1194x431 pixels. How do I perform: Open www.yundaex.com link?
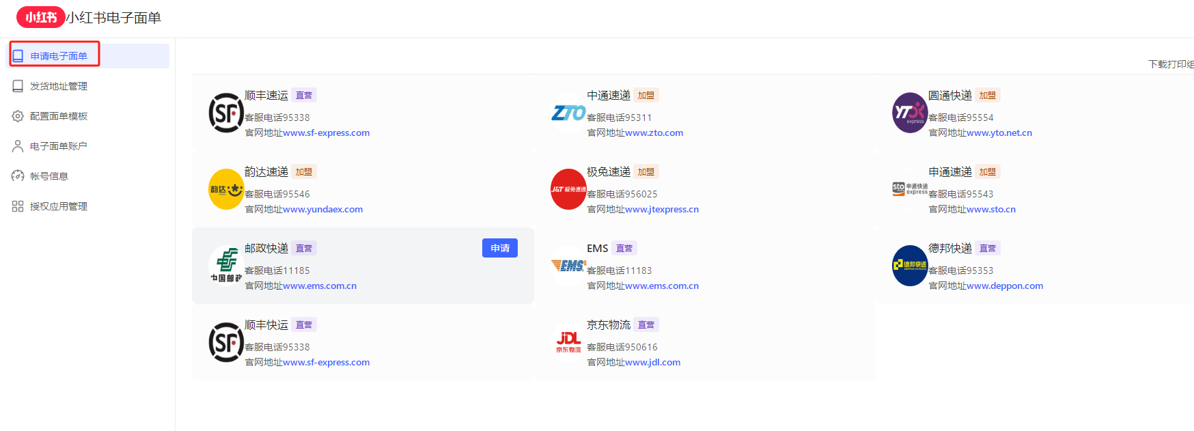(323, 209)
